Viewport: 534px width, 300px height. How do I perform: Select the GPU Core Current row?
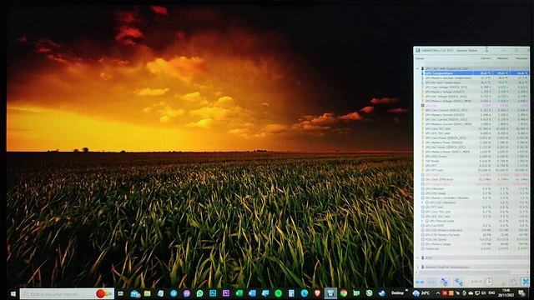coord(475,110)
